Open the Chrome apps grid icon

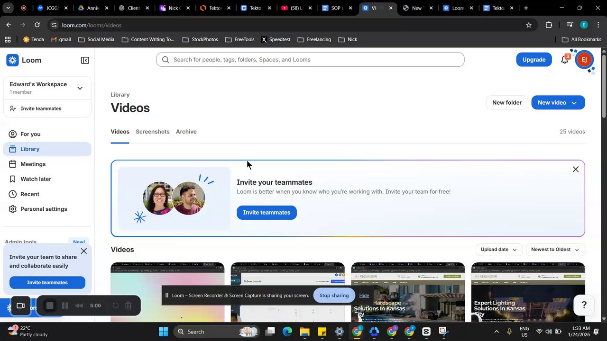tap(8, 39)
